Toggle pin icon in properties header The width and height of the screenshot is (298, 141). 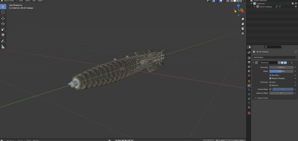(296, 52)
